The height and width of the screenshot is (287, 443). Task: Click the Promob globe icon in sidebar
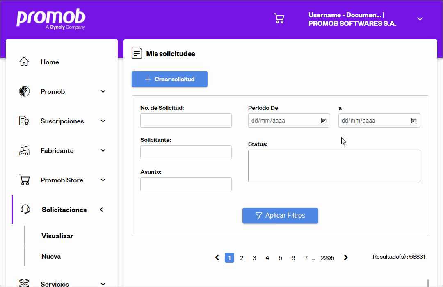tap(24, 91)
